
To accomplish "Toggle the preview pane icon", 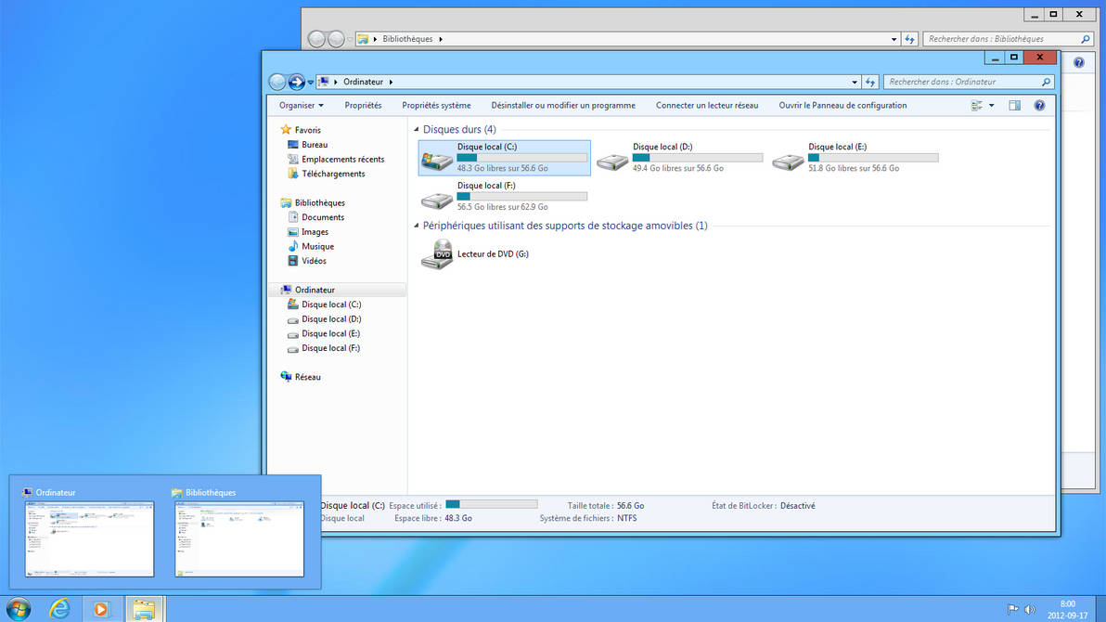I will [1014, 106].
